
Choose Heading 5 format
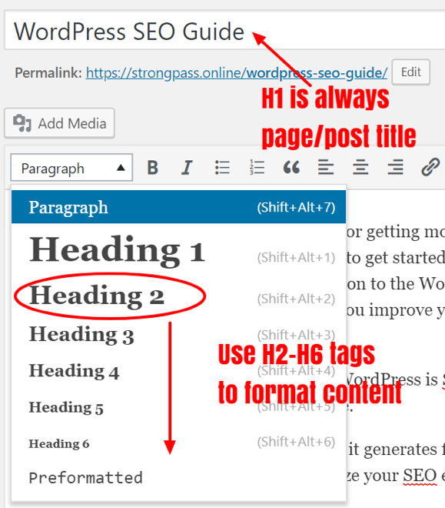point(178,408)
